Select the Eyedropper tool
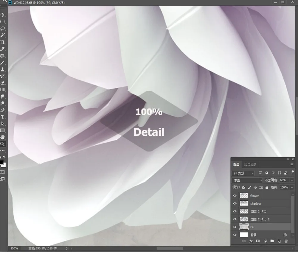298x254 pixels. [x=2, y=49]
